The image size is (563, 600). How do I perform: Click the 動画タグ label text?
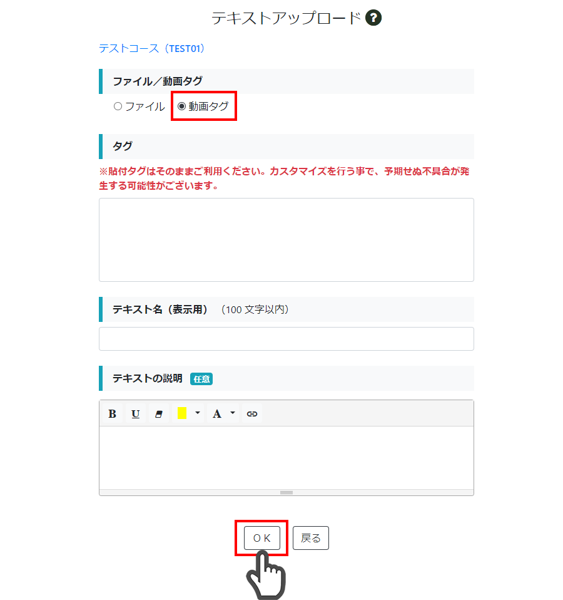[209, 106]
